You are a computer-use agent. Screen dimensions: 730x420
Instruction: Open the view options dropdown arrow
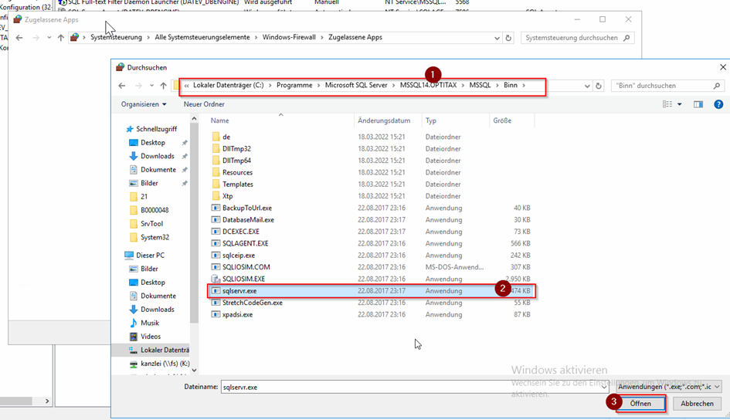(680, 104)
